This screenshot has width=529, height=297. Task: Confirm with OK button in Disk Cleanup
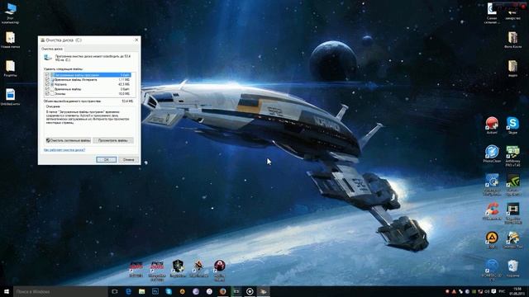click(107, 159)
